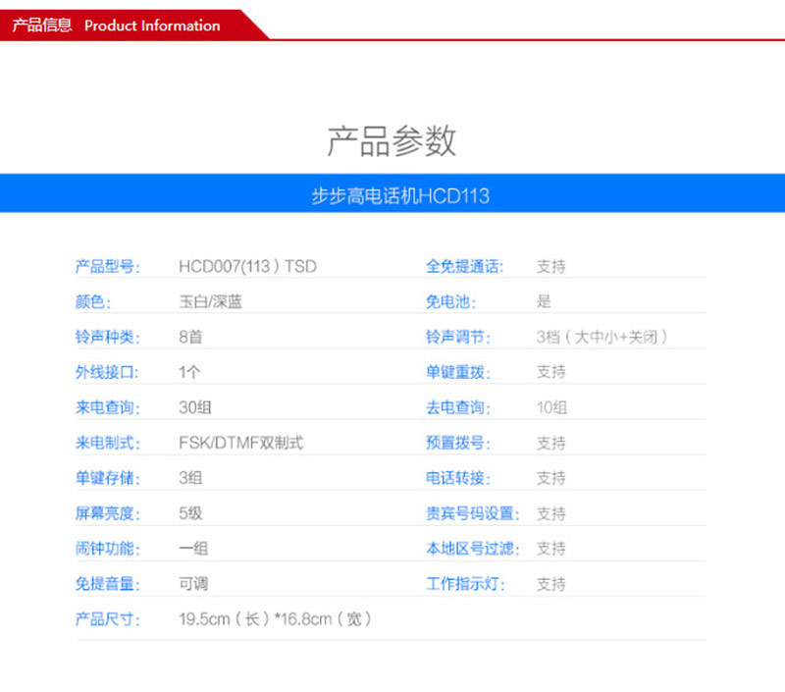This screenshot has width=785, height=692.
Task: Select the 贵宾号码设置 label
Action: click(x=473, y=513)
